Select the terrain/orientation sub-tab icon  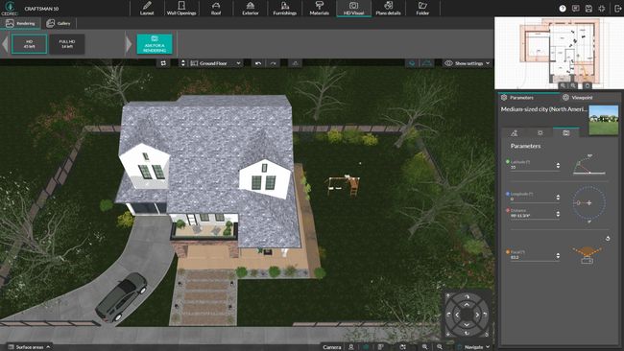pyautogui.click(x=515, y=133)
